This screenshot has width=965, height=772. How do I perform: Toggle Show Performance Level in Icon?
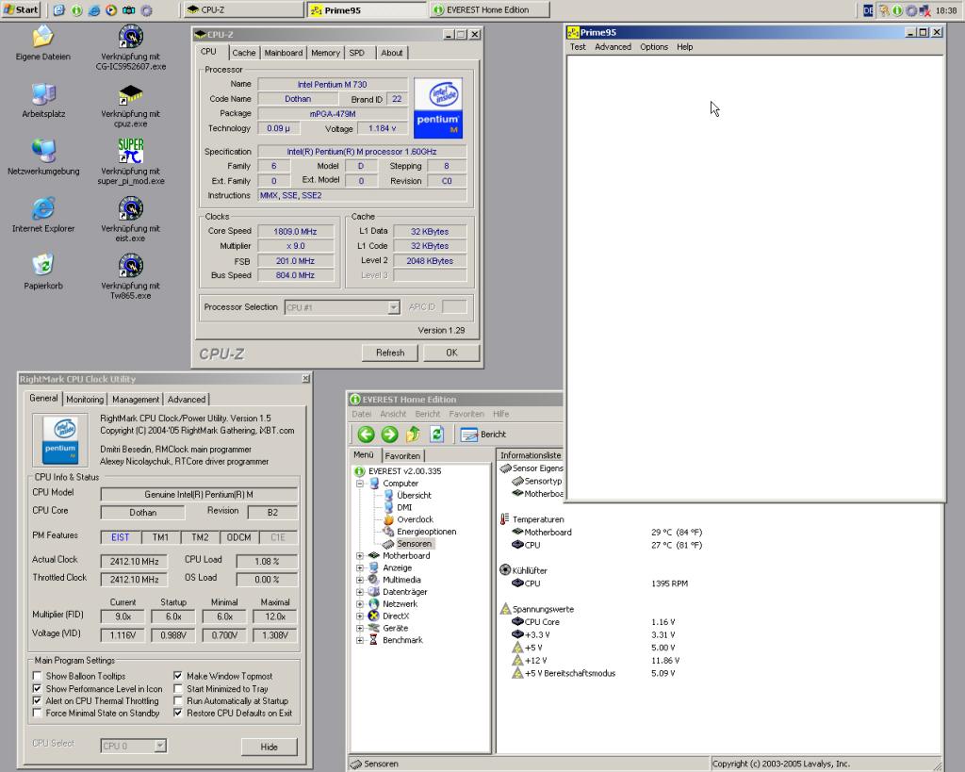click(x=38, y=689)
